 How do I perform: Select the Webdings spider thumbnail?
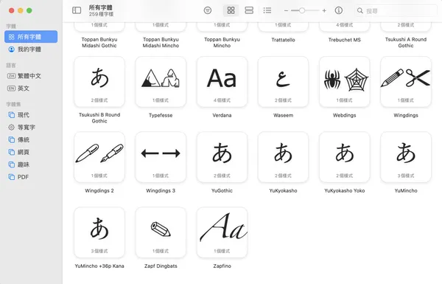[x=345, y=82]
